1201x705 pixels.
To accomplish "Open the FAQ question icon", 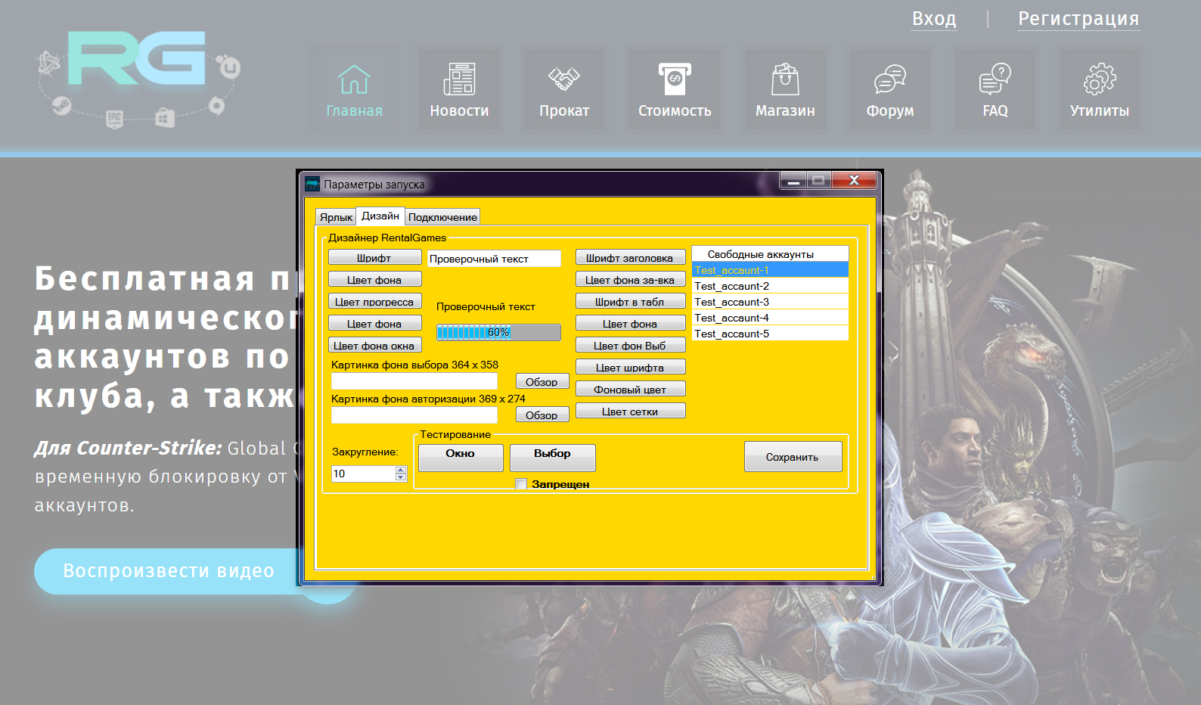I will (x=995, y=79).
